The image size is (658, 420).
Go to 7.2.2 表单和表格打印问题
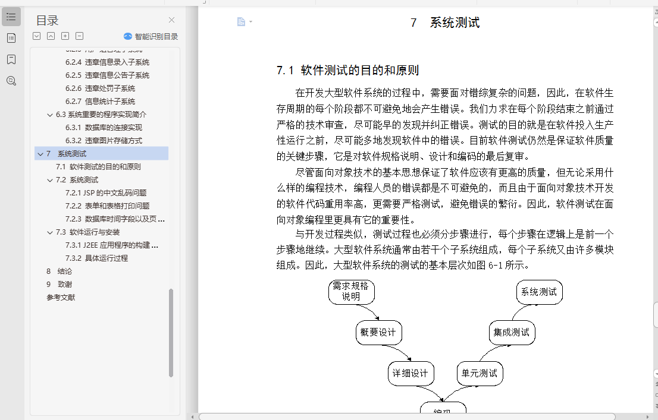pyautogui.click(x=108, y=206)
